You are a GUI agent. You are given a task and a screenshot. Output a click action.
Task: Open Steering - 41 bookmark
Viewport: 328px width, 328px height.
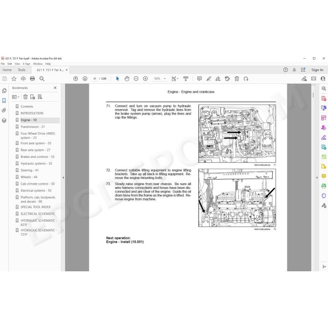pyautogui.click(x=30, y=170)
